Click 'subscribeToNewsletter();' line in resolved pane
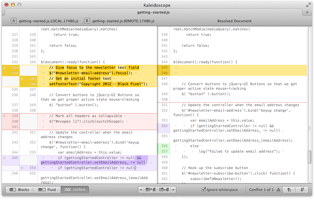 tap(216, 179)
